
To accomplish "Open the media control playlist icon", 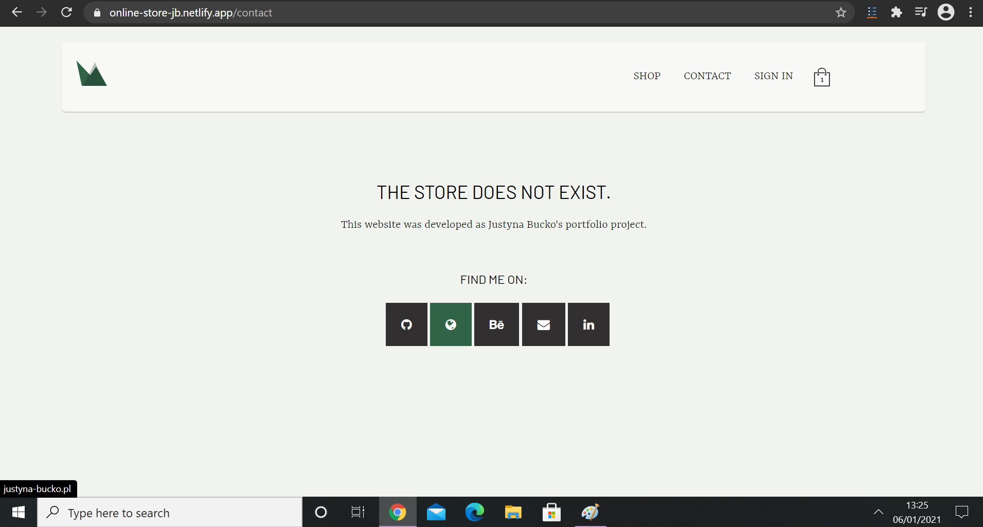I will (921, 12).
